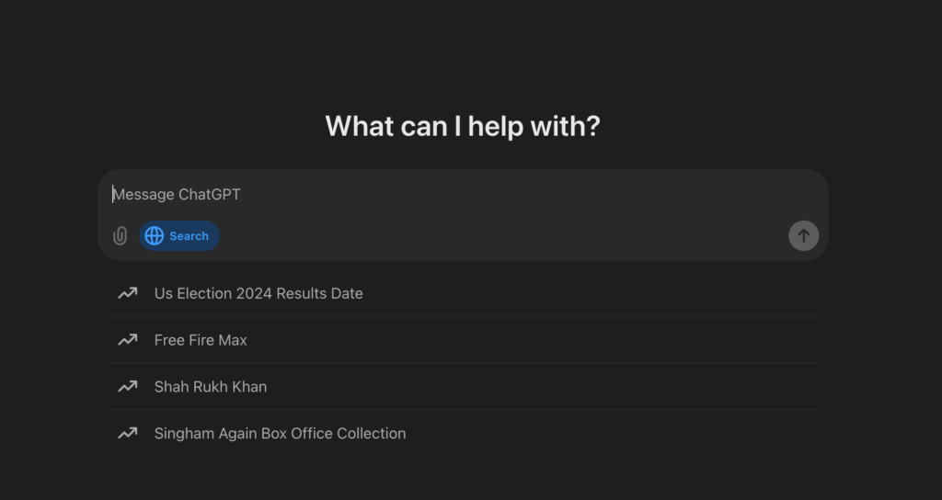Pick the Singham Again Box Office Collection suggestion
The width and height of the screenshot is (942, 500).
[280, 434]
